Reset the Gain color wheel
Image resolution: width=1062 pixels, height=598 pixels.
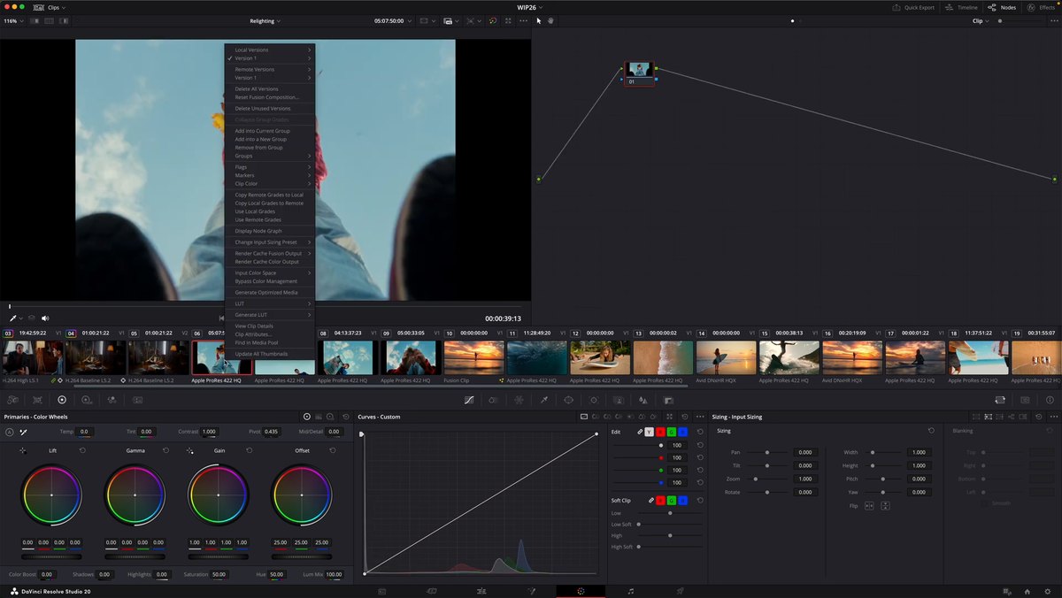(249, 450)
